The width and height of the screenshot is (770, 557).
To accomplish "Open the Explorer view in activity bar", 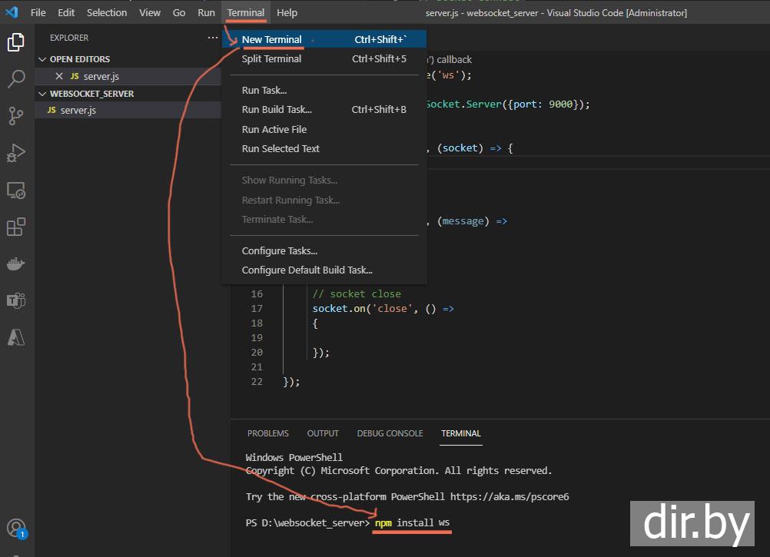I will pos(16,42).
